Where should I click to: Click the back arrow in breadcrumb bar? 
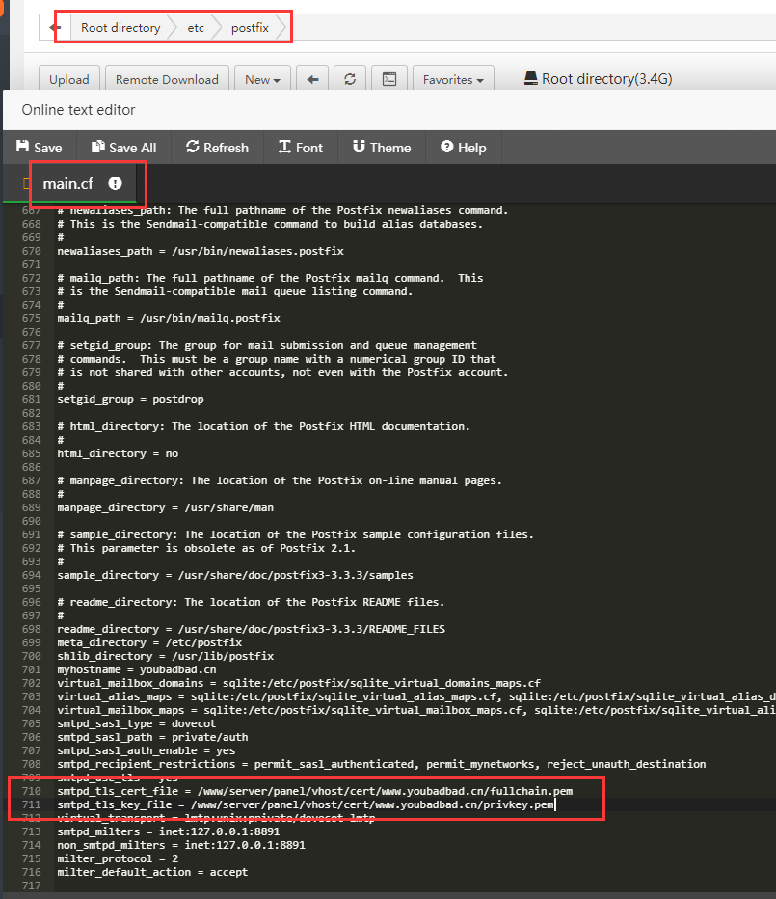[55, 28]
